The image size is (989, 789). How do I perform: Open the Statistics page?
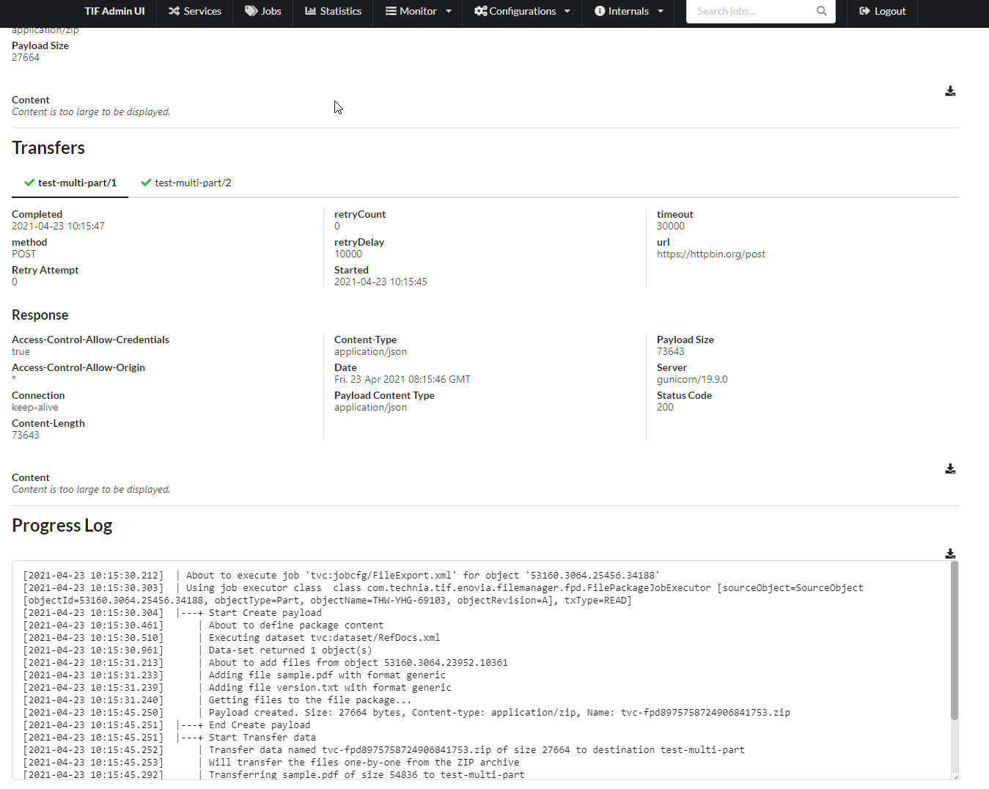coord(340,11)
